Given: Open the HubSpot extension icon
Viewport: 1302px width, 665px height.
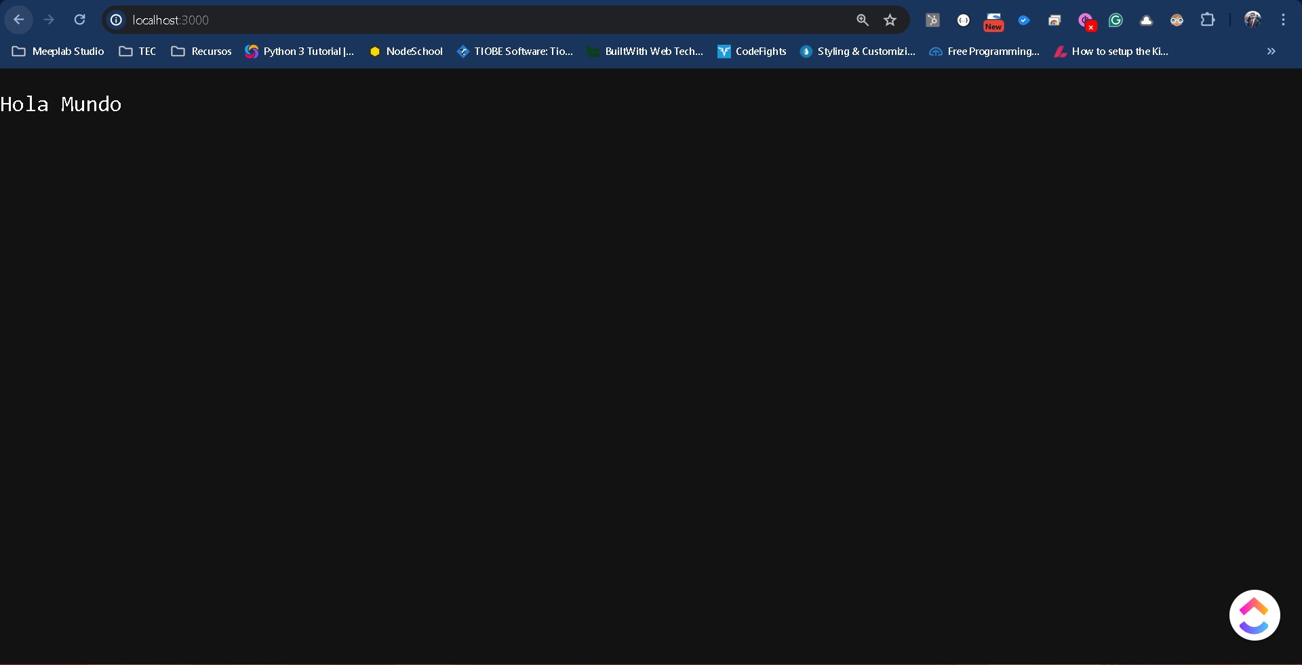Looking at the screenshot, I should pyautogui.click(x=933, y=20).
